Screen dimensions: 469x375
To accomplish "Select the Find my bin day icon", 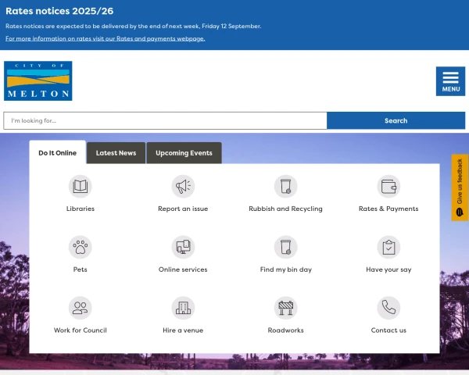I will click(285, 247).
